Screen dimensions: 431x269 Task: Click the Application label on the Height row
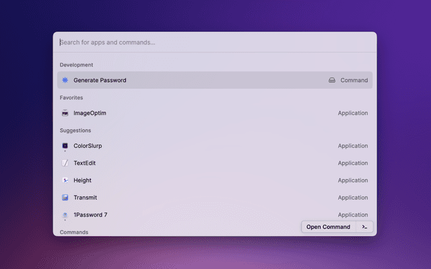click(353, 180)
